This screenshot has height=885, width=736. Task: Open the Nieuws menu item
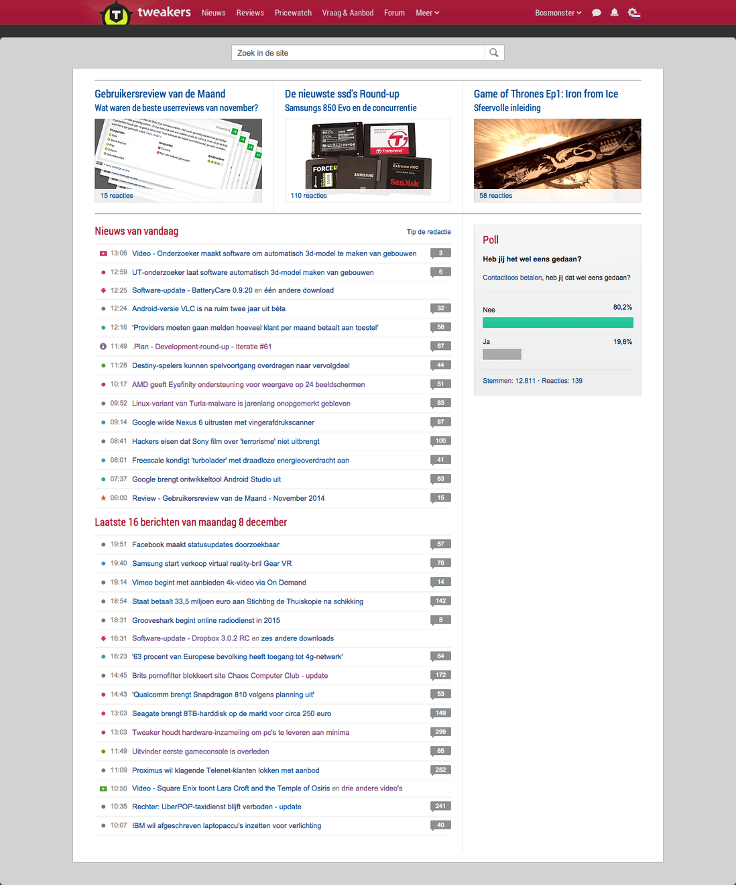coord(213,13)
